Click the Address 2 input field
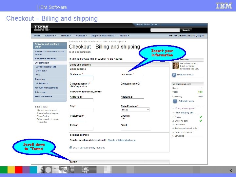Screen dimensions: 236x177 (x=132, y=100)
